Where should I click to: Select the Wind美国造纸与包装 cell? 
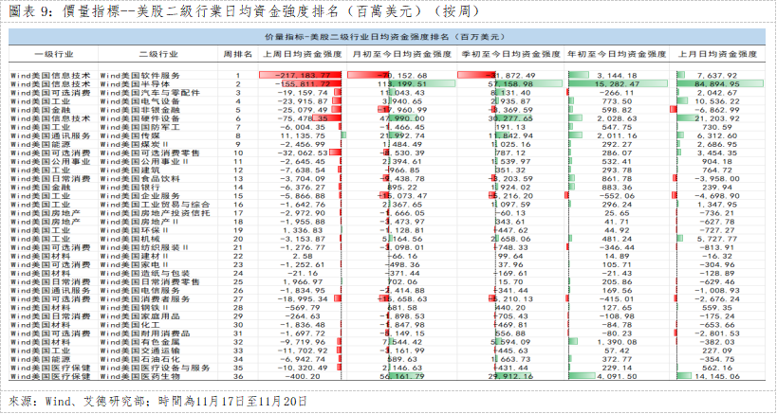point(145,273)
